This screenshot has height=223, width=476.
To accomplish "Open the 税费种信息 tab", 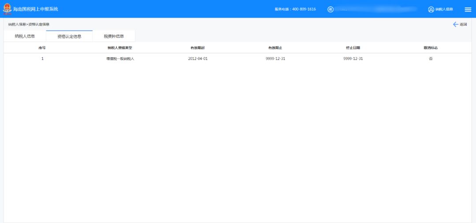I will pos(114,36).
